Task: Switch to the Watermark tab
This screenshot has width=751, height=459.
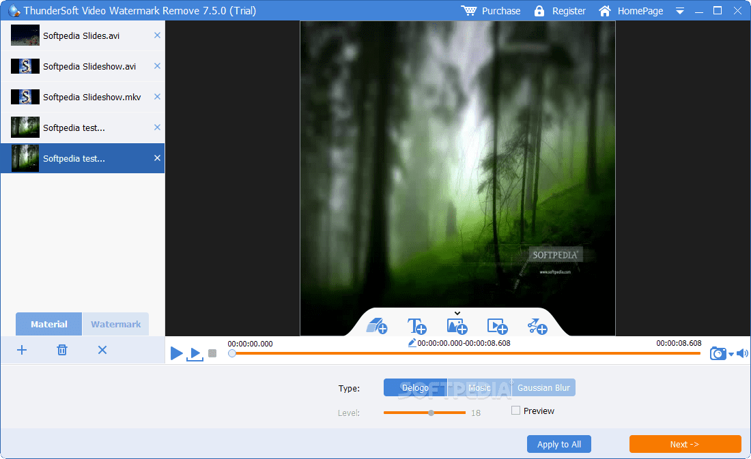Action: coord(116,324)
